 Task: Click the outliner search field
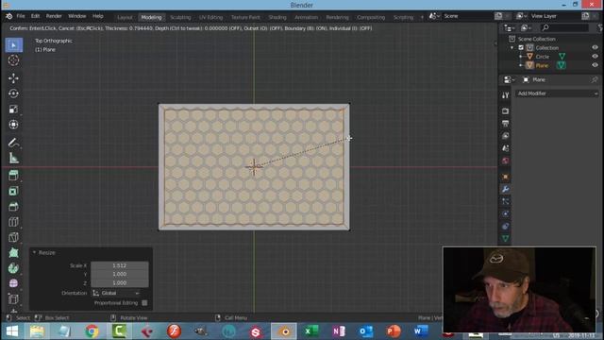[564, 27]
